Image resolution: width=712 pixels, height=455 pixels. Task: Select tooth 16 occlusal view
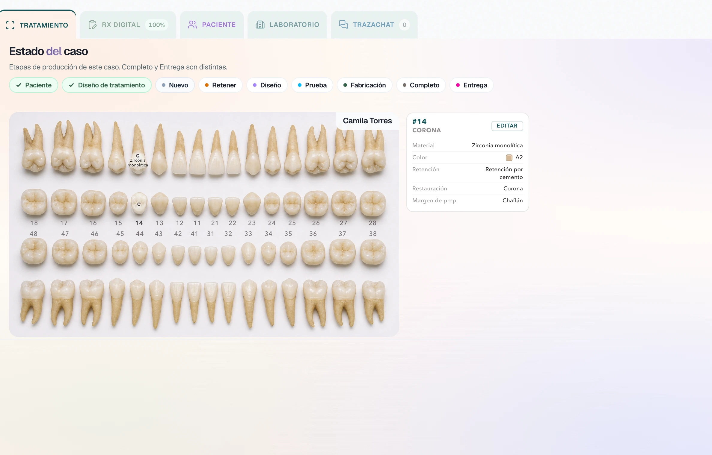pyautogui.click(x=93, y=203)
